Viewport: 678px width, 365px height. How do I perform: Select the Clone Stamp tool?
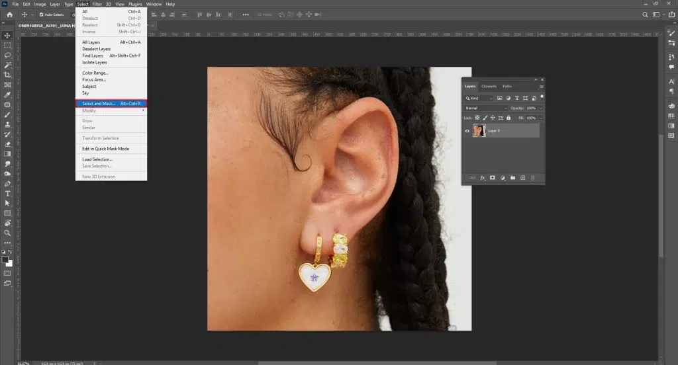pyautogui.click(x=7, y=124)
